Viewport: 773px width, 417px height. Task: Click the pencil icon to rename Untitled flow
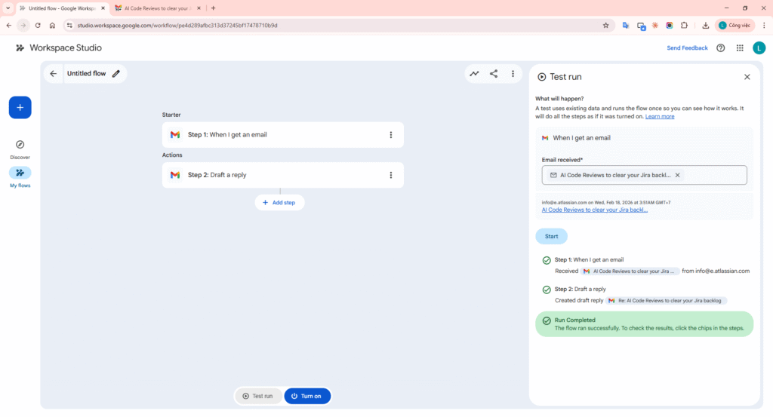(116, 74)
